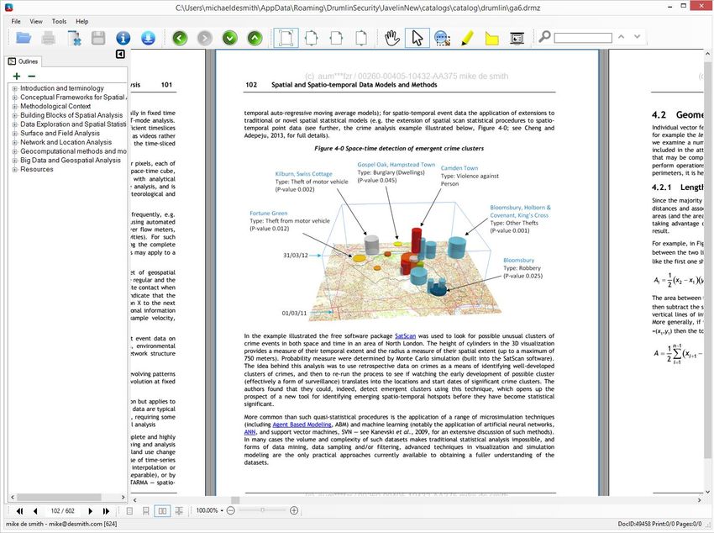Select the region zoom globe tool
Screen dimensions: 714x533
point(442,39)
